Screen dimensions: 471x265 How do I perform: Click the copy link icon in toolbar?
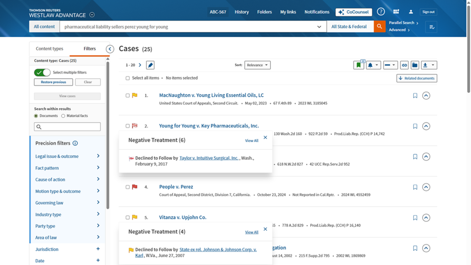[x=404, y=65]
